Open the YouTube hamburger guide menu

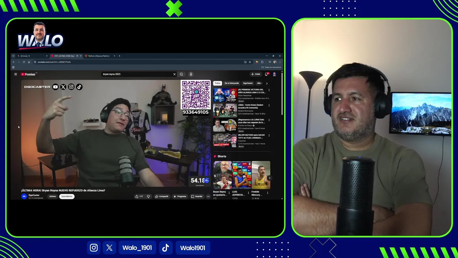pos(15,74)
